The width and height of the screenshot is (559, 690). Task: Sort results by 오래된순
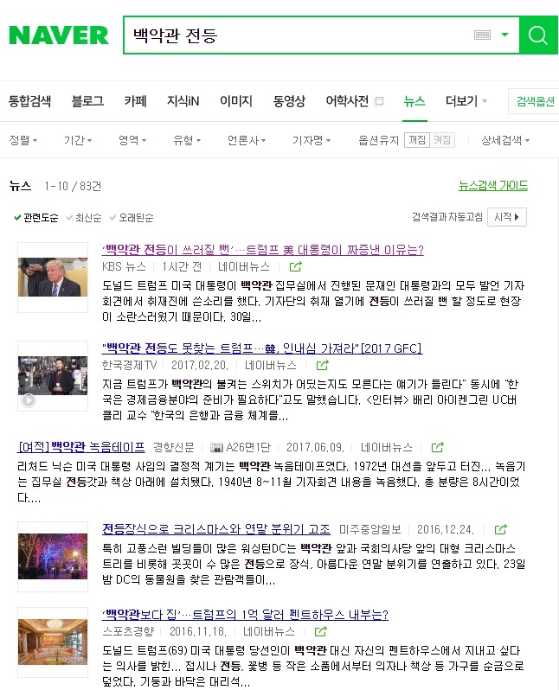132,217
